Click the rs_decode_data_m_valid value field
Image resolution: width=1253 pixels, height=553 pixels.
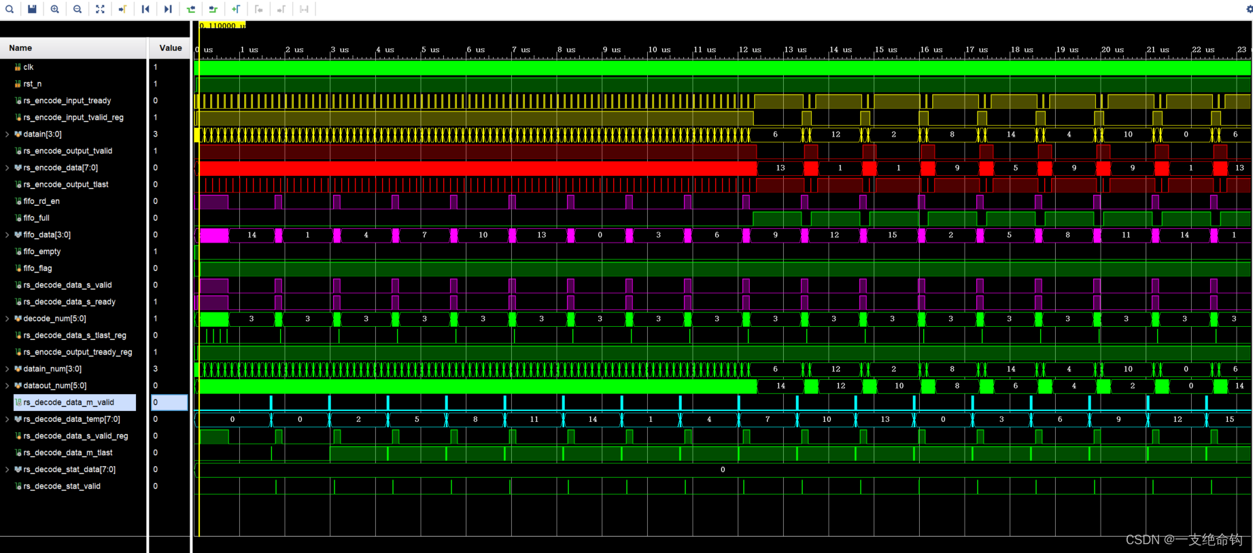click(169, 402)
